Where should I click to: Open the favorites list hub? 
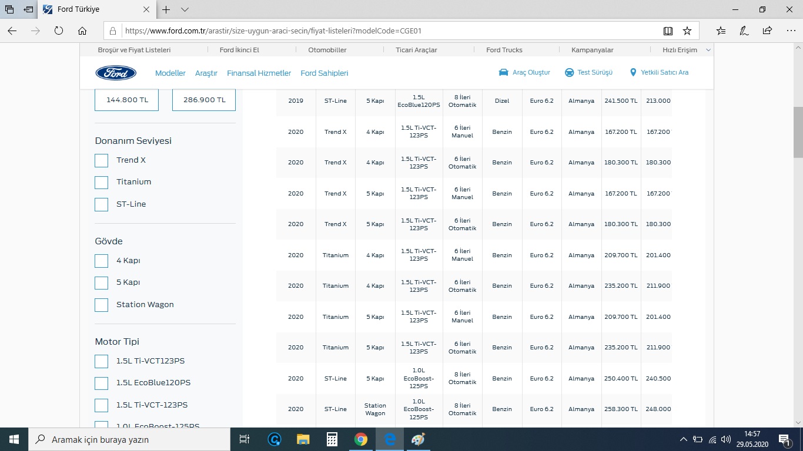(721, 31)
